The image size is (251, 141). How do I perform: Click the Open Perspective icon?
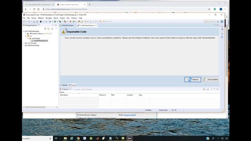(218, 22)
